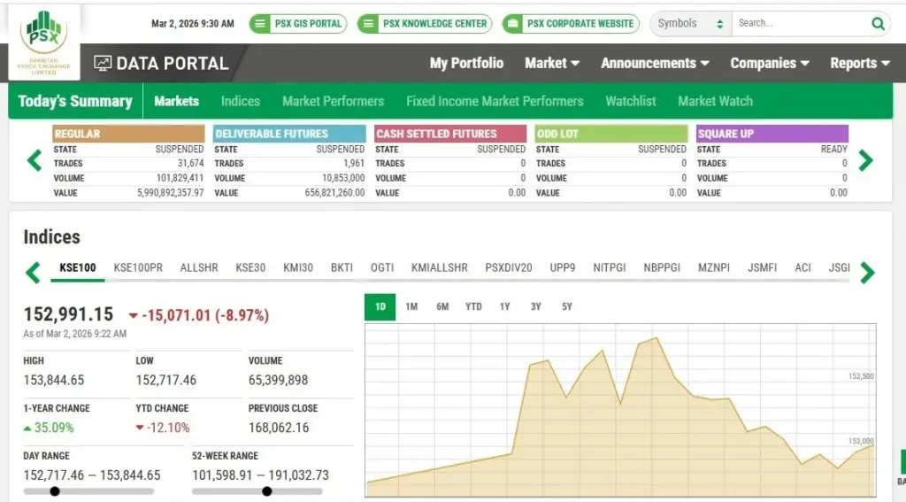Expand the Reports dropdown menu
Screen dimensions: 906x502
click(x=859, y=64)
